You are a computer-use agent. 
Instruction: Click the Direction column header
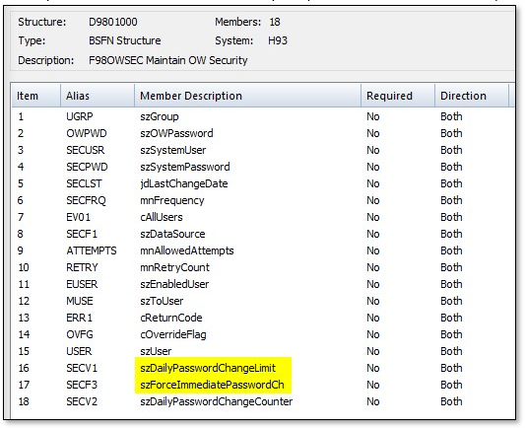[472, 96]
